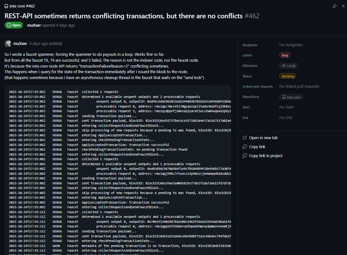Click the sentence mentioning transactionFailureReason=2
Viewport: 347px width, 255px height.
click(x=87, y=66)
